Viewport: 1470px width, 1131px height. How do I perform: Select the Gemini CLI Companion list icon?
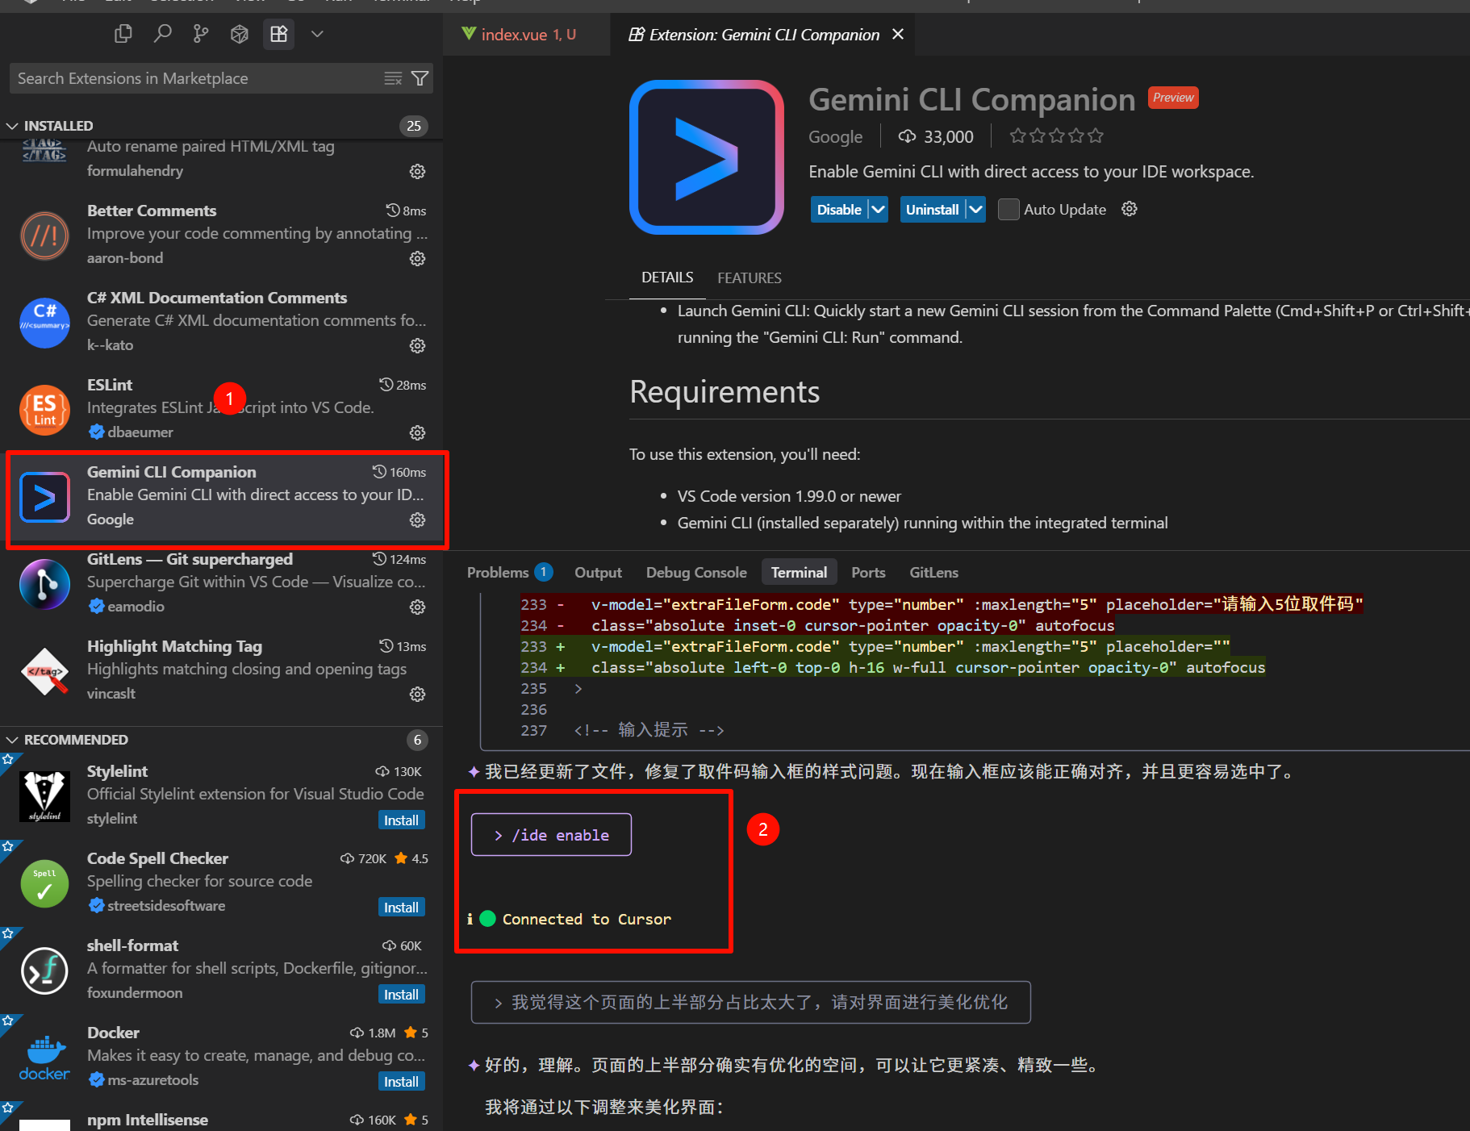click(44, 497)
